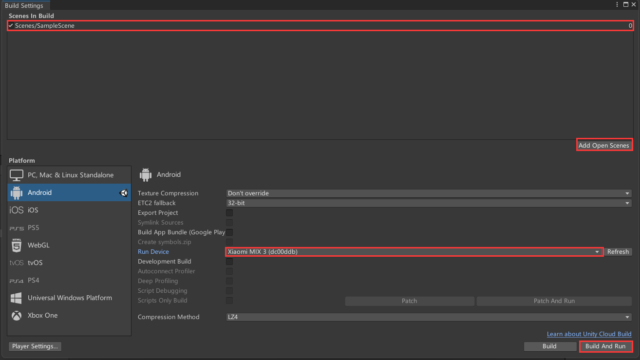Select the Universal Windows Platform row
640x360 pixels.
(x=69, y=298)
